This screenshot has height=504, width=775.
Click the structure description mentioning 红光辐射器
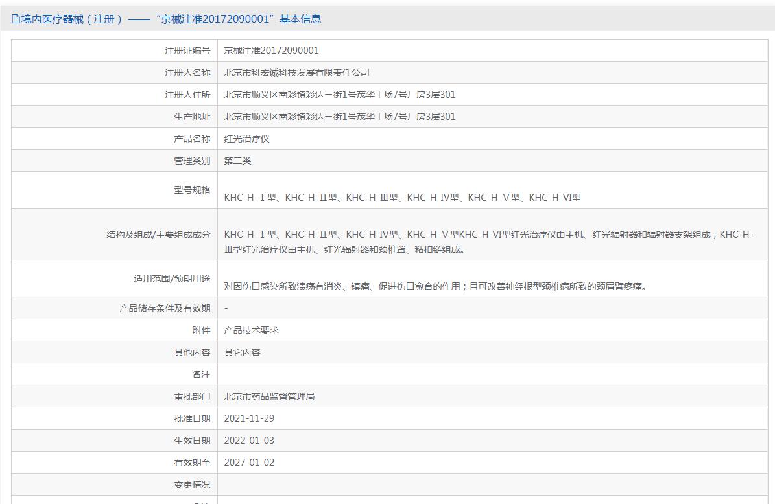pyautogui.click(x=488, y=242)
